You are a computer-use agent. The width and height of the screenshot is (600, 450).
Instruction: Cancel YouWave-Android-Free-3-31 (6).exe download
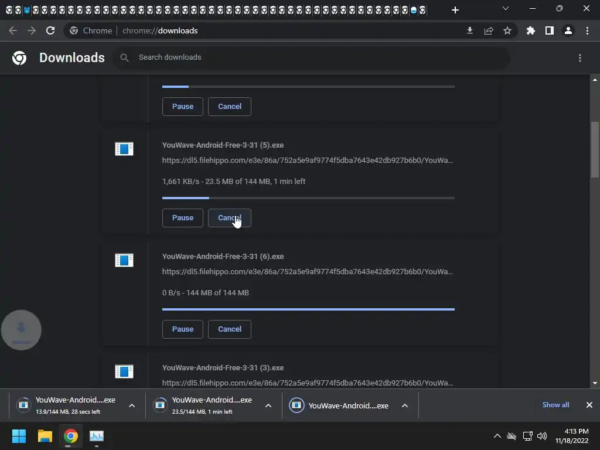[x=230, y=329]
